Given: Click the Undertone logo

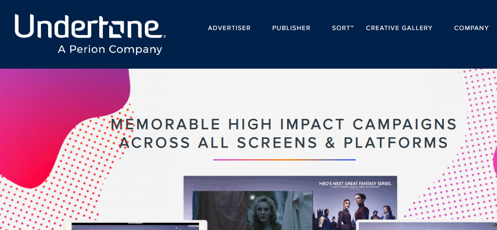Looking at the screenshot, I should point(90,34).
